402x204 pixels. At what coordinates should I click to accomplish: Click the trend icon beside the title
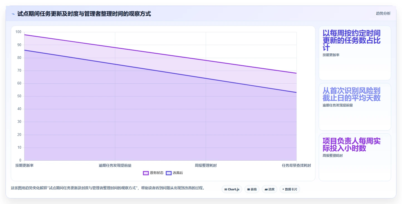click(13, 14)
